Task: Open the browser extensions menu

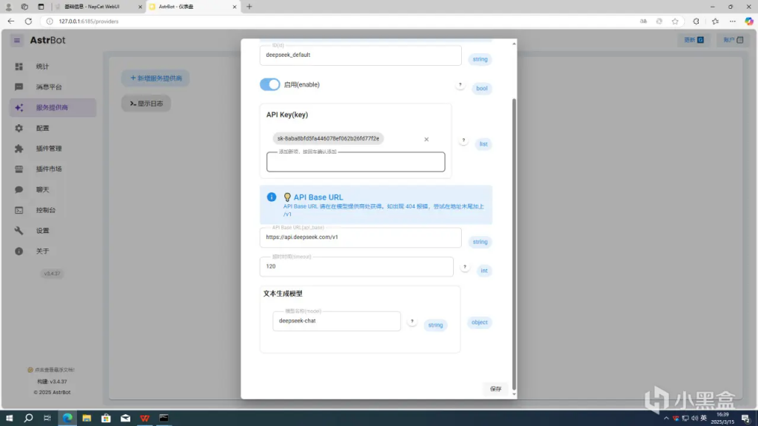Action: pos(696,21)
